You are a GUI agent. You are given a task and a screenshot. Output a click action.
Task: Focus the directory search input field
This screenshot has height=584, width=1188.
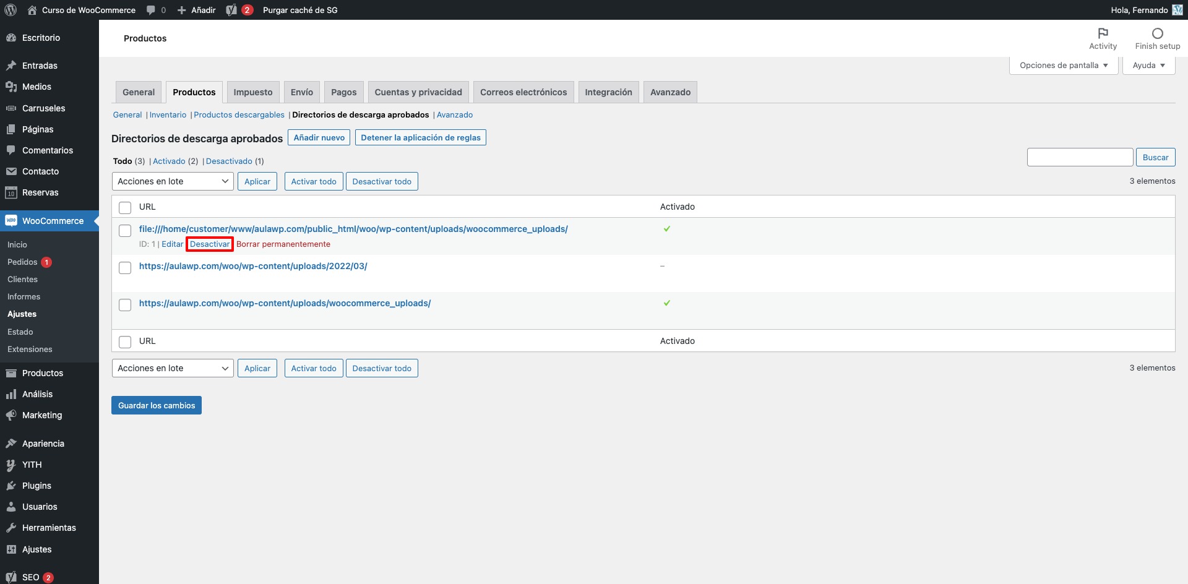coord(1080,157)
